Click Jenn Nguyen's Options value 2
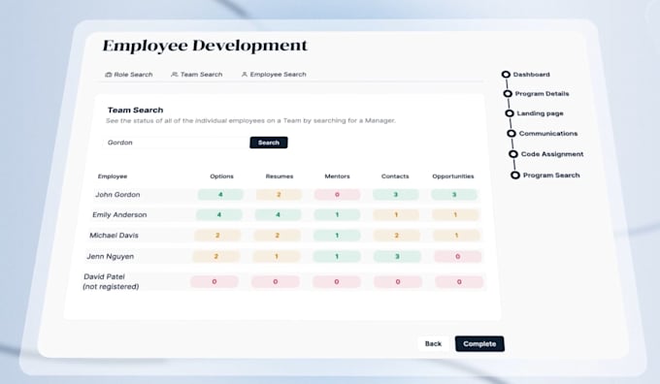660x384 pixels. point(215,256)
